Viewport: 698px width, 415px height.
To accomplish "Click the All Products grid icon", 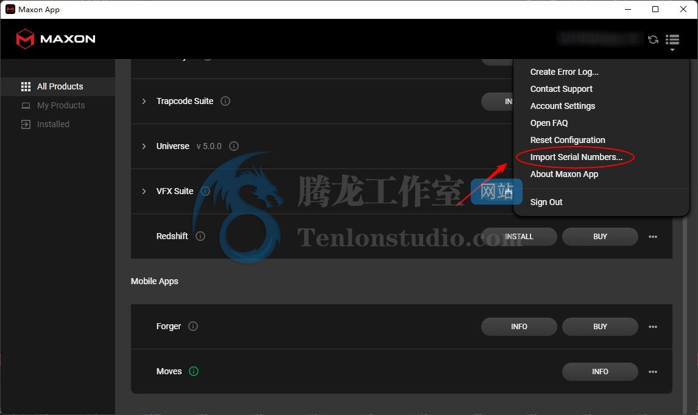I will point(26,86).
